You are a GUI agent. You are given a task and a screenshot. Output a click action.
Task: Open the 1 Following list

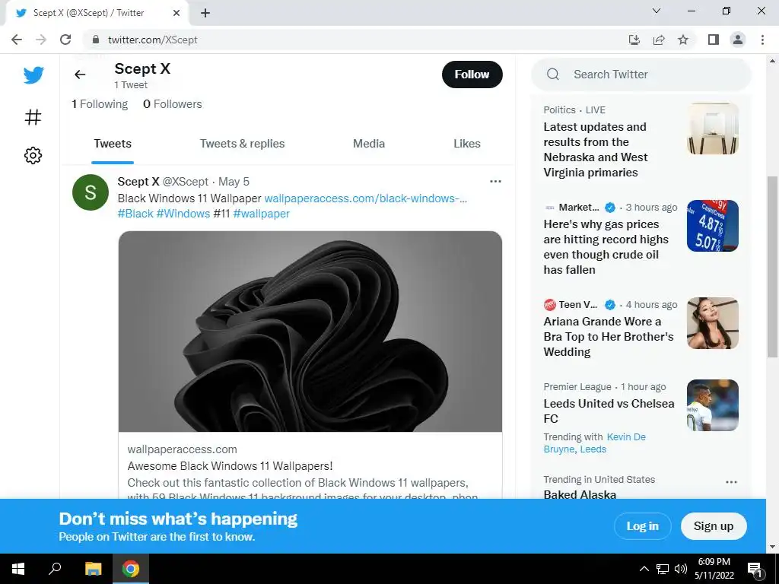point(100,103)
